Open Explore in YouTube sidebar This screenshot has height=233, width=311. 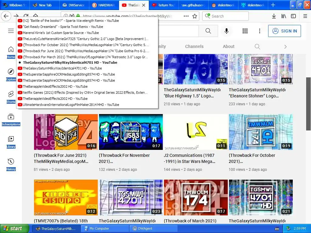click(x=11, y=75)
